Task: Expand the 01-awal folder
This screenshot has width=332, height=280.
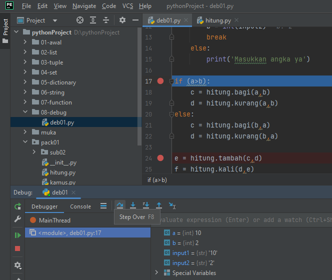Action: (x=25, y=41)
